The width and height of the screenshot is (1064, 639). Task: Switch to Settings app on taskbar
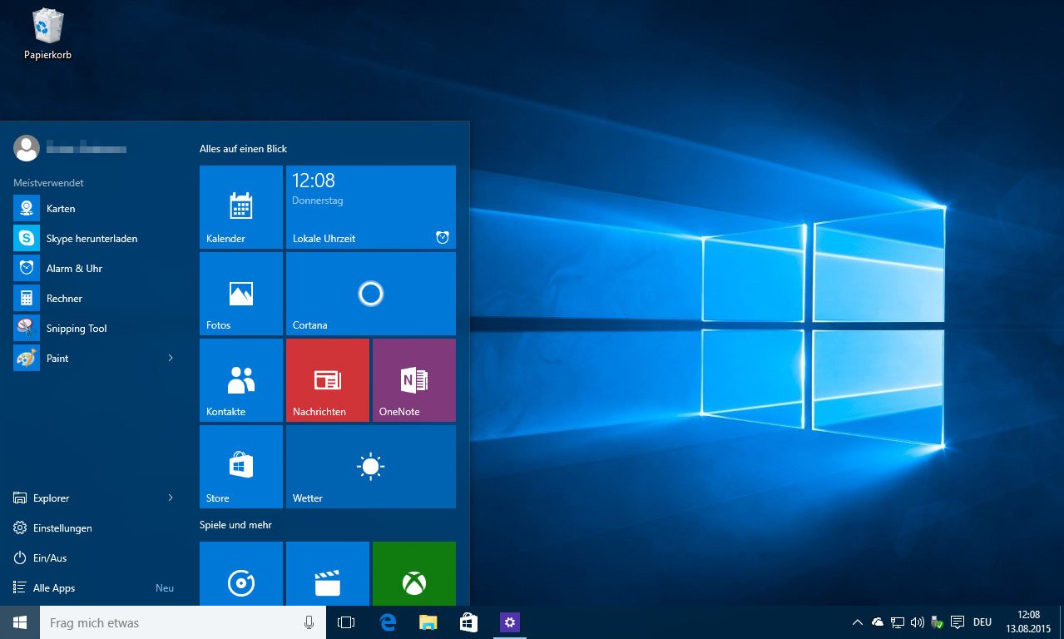509,622
